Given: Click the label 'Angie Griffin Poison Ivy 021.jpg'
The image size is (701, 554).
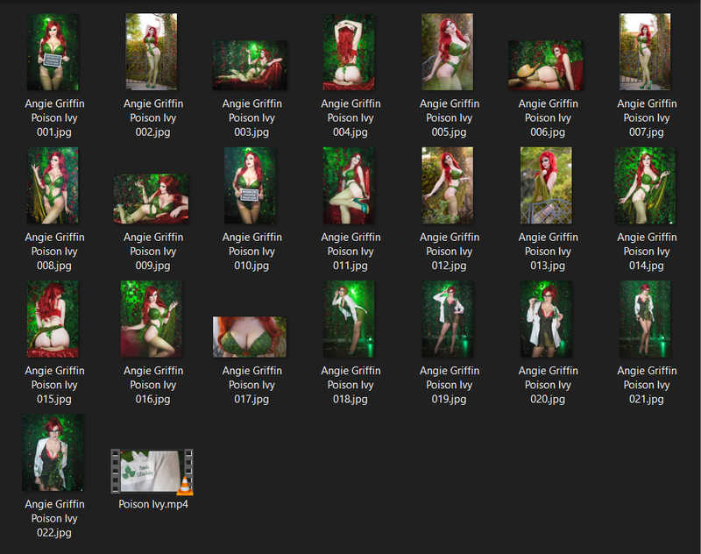Looking at the screenshot, I should tap(647, 386).
